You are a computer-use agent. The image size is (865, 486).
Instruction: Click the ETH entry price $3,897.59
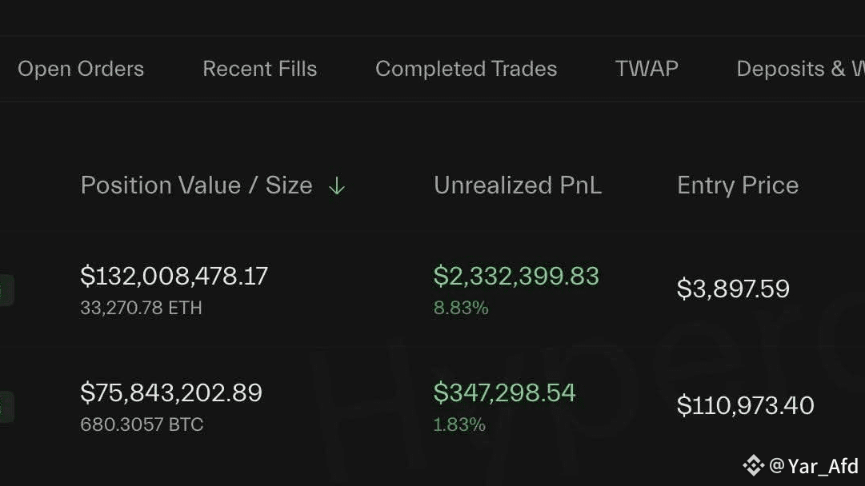coord(733,289)
